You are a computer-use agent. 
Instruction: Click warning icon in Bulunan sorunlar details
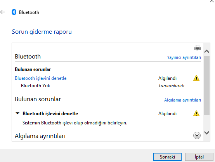tap(196, 114)
